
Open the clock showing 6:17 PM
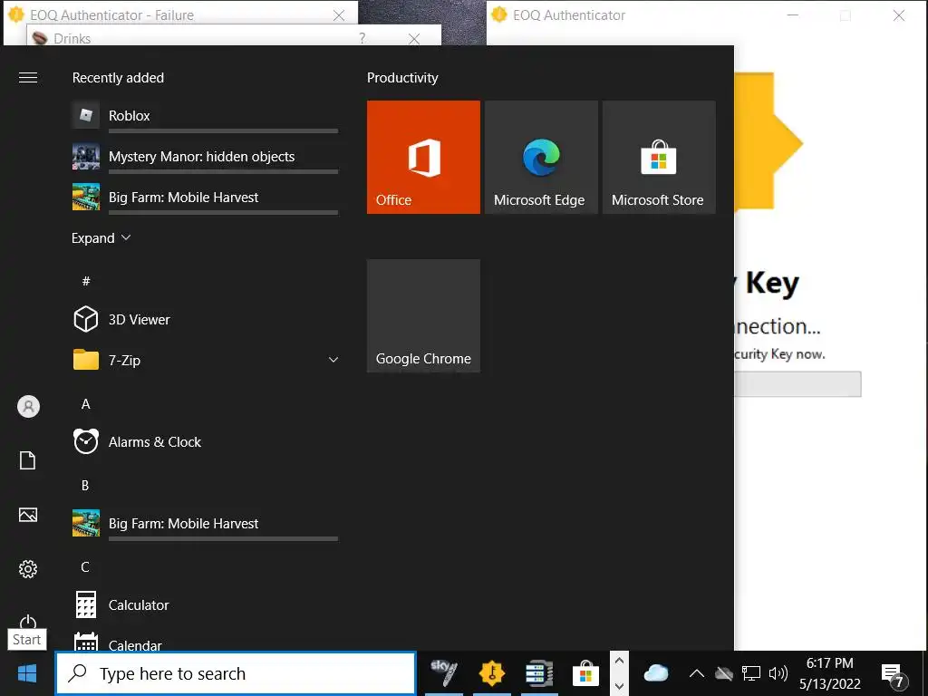[x=830, y=673]
